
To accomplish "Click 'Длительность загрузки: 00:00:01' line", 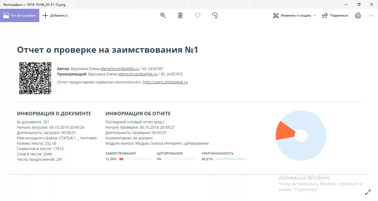I will click(x=46, y=133).
